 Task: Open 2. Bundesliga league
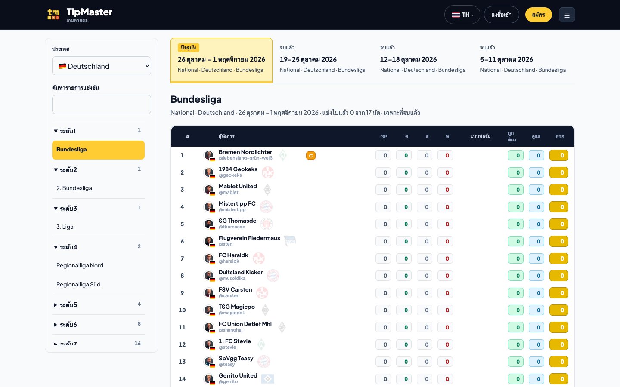click(98, 188)
